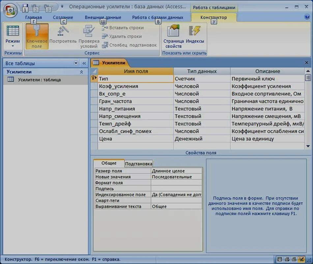This screenshot has width=313, height=264.
Task: Select the Вх_сопр_е field name
Action: [135, 94]
